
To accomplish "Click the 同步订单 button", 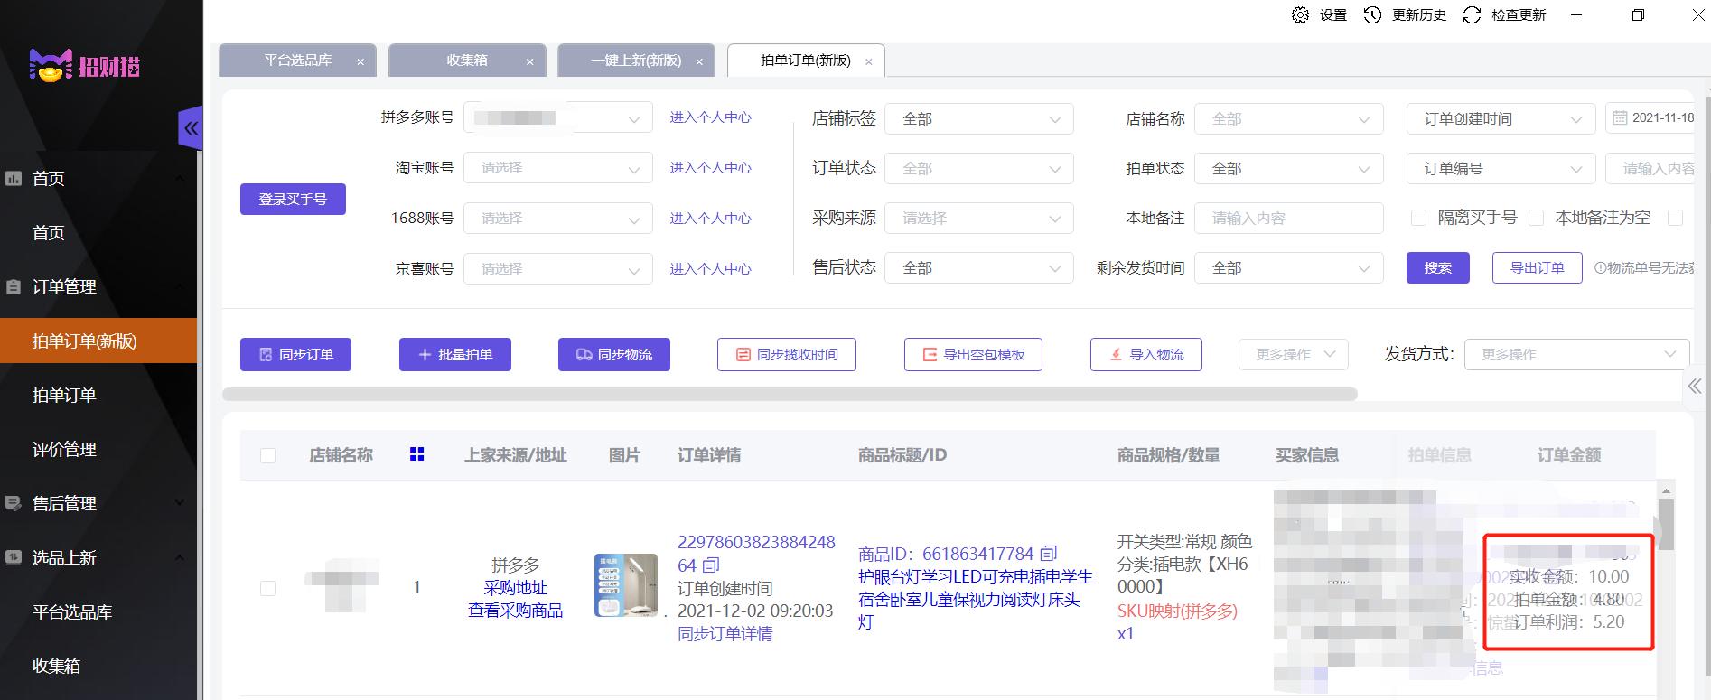I will [x=296, y=354].
